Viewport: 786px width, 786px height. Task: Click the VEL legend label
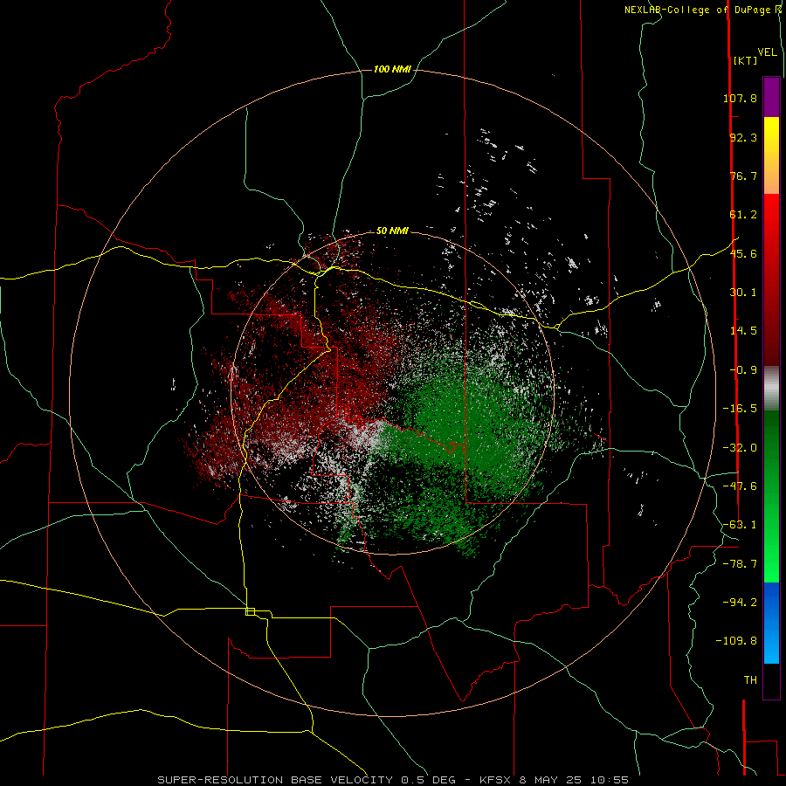pos(767,52)
